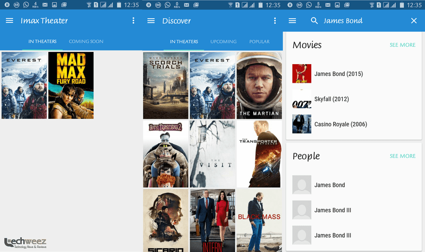Tap mail notification icon in search status bar
The width and height of the screenshot is (425, 252).
pos(328,5)
